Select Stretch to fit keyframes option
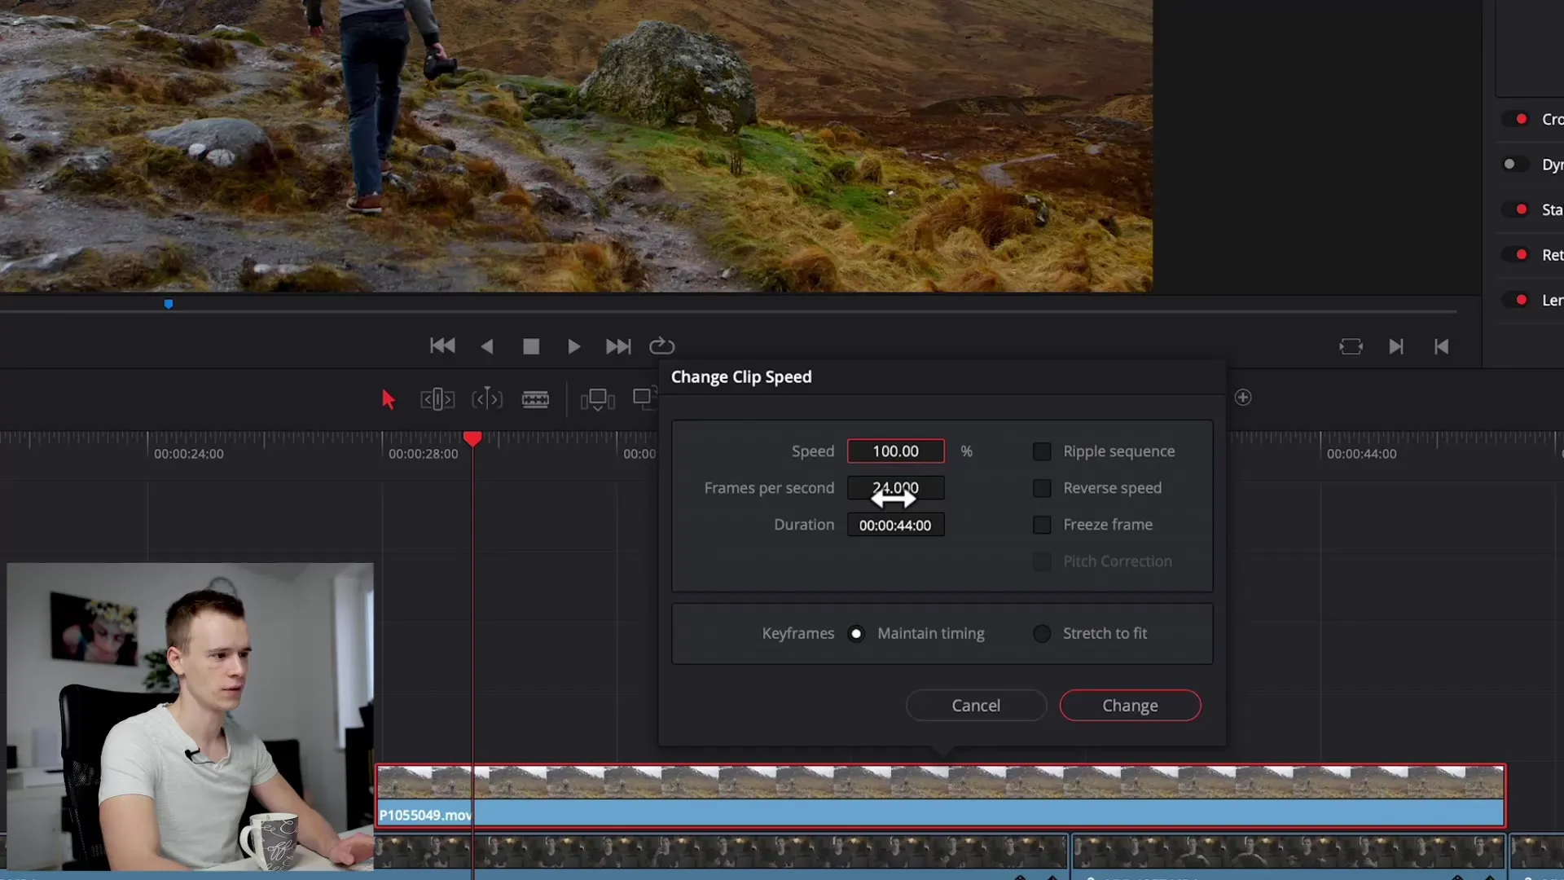Image resolution: width=1564 pixels, height=880 pixels. [1042, 633]
